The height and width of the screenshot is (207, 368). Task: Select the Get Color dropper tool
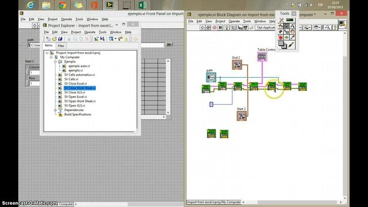click(x=292, y=37)
